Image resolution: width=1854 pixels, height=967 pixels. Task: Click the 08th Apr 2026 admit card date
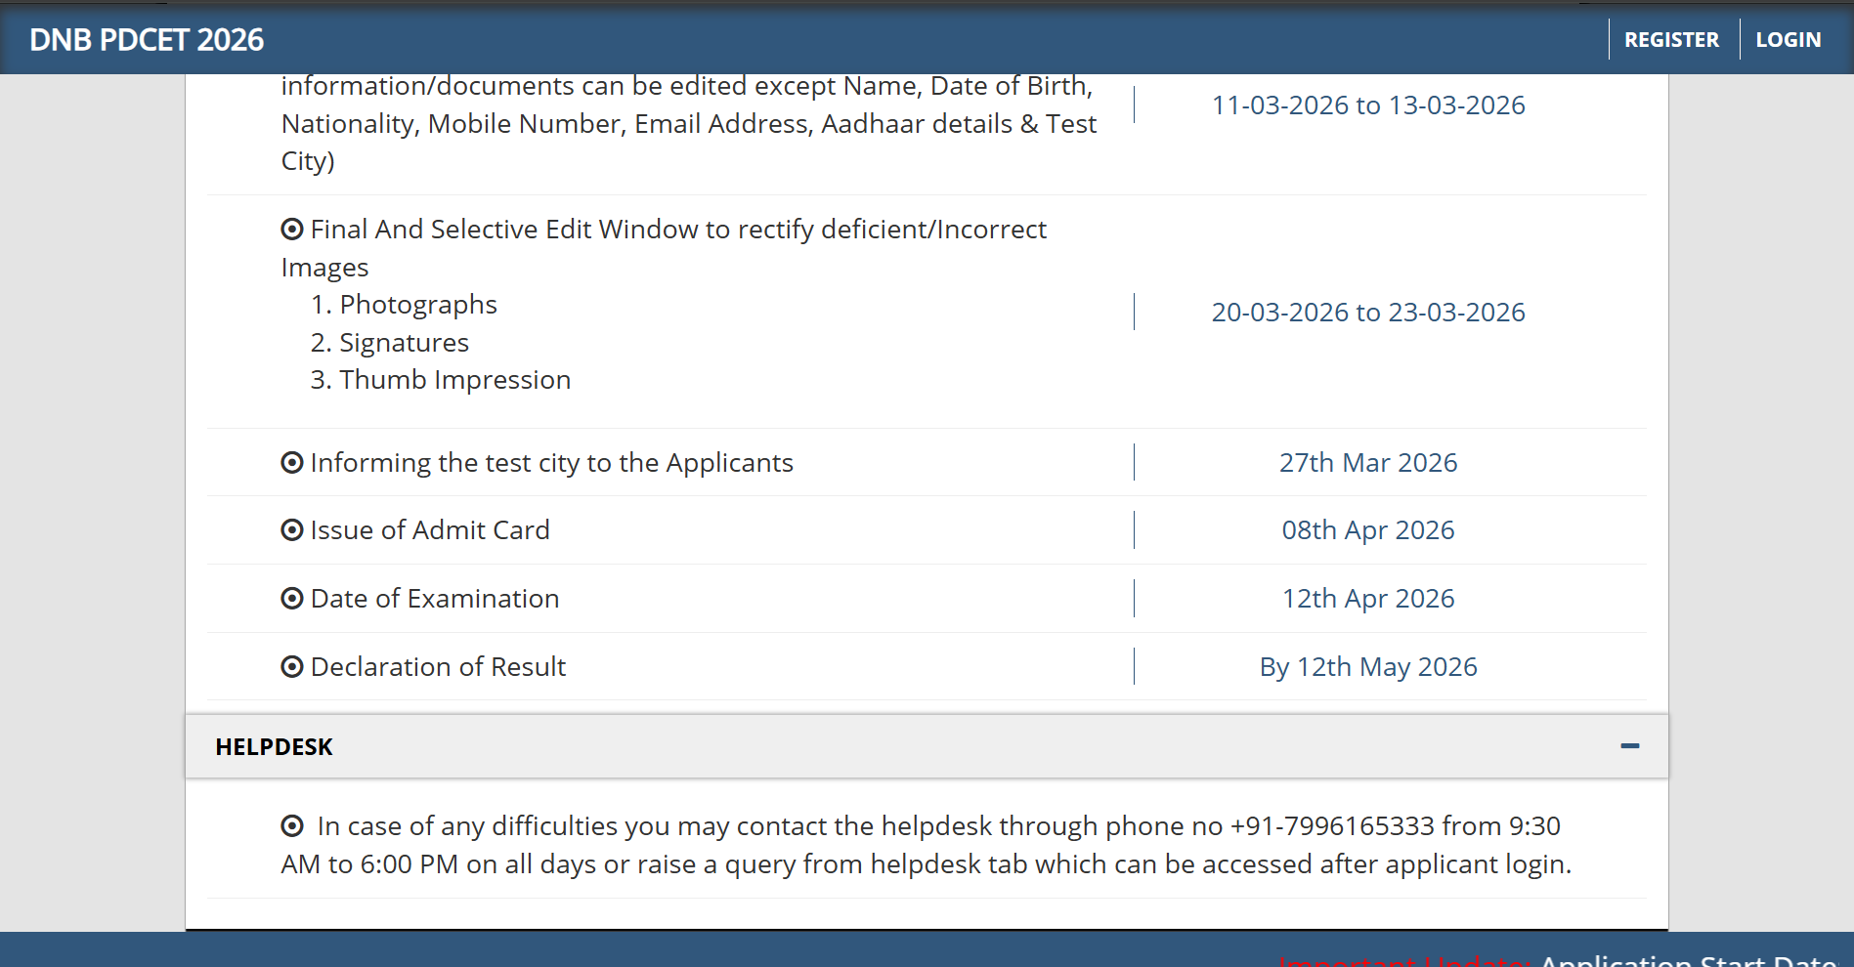pyautogui.click(x=1367, y=530)
